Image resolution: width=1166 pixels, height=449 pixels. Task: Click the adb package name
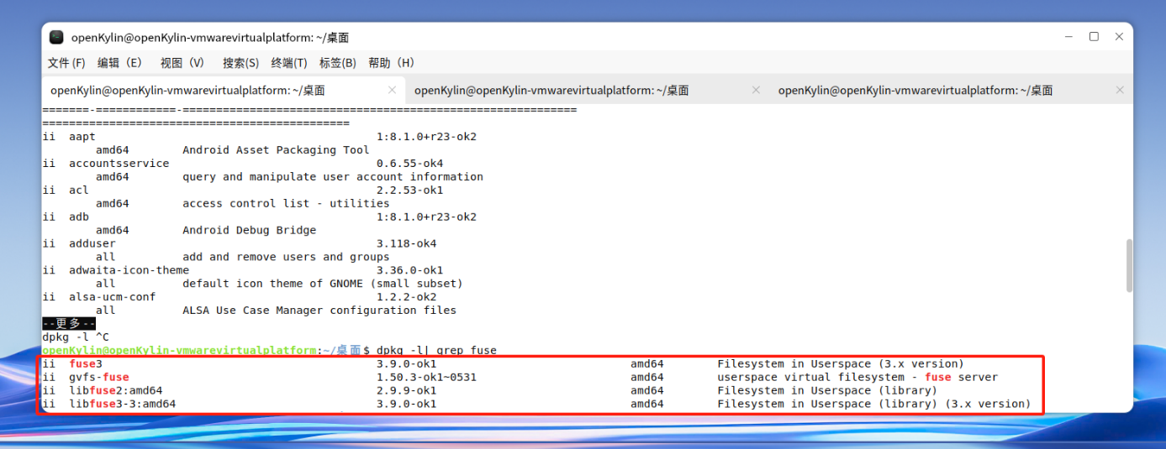coord(79,217)
